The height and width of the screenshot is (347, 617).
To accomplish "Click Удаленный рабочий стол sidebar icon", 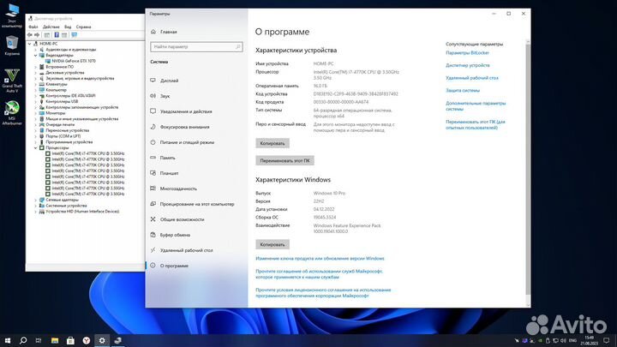I will [x=153, y=250].
